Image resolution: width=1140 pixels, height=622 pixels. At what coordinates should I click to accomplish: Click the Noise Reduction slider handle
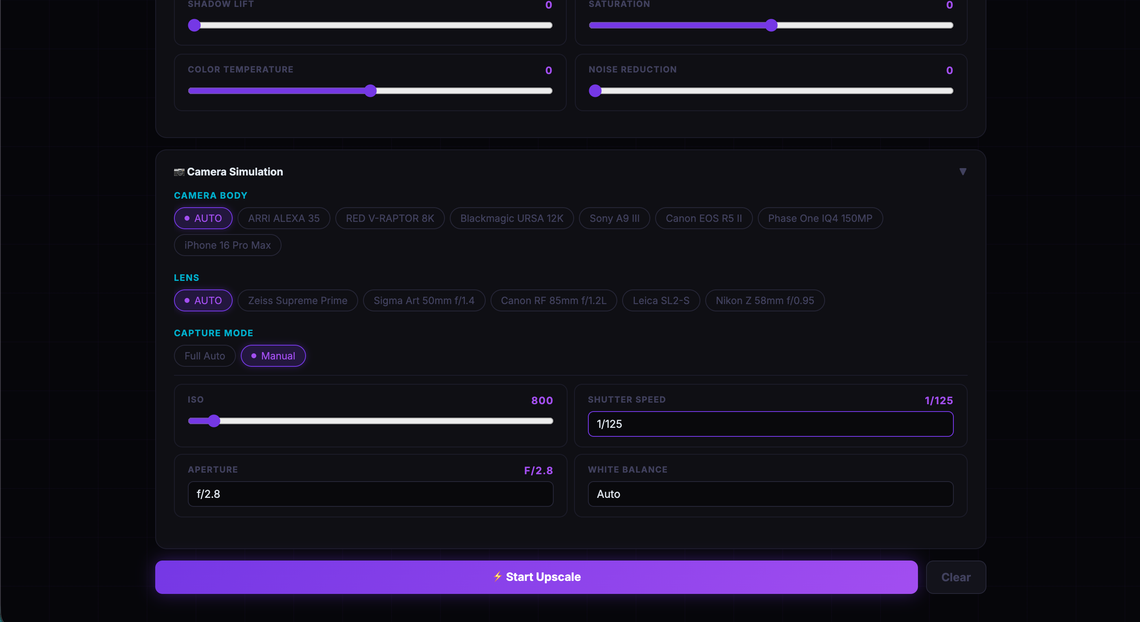[595, 91]
